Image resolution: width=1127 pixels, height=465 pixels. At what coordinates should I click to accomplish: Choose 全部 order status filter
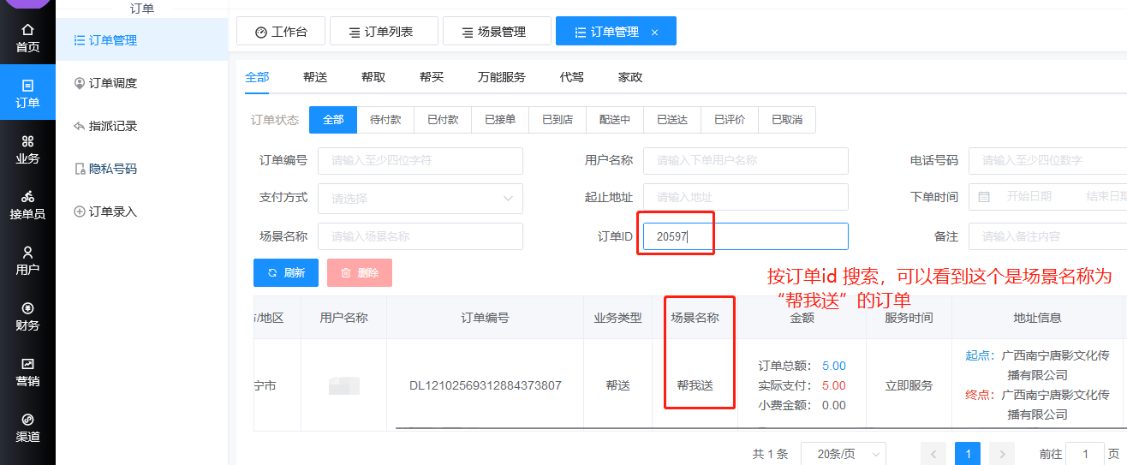[x=333, y=120]
